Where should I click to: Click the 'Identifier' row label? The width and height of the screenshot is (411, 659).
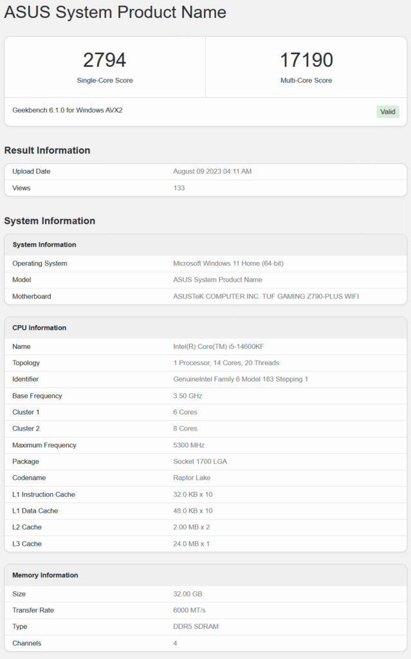[x=25, y=380]
